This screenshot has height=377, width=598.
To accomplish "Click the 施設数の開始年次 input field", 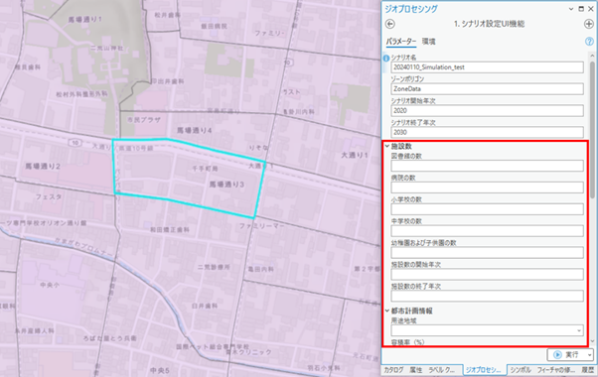I will click(487, 274).
